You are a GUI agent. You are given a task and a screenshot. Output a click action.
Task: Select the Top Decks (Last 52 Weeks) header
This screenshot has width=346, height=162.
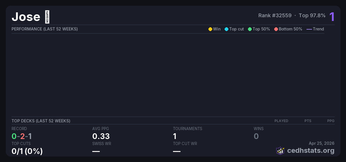41,121
